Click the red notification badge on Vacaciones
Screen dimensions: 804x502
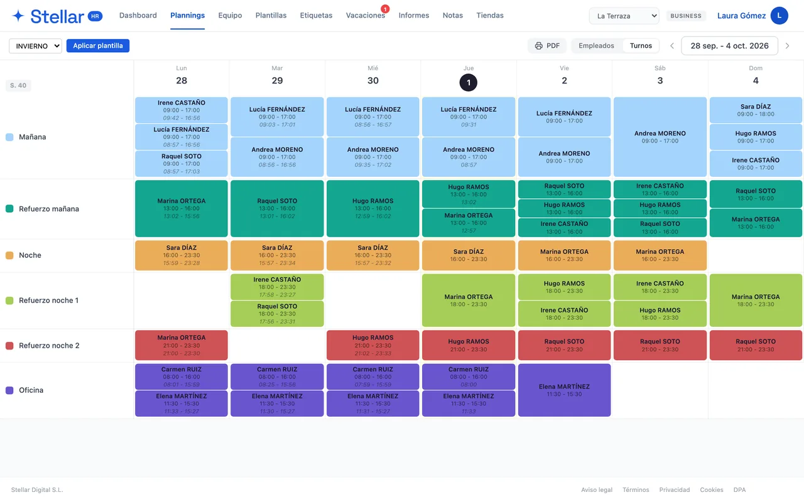pyautogui.click(x=385, y=9)
